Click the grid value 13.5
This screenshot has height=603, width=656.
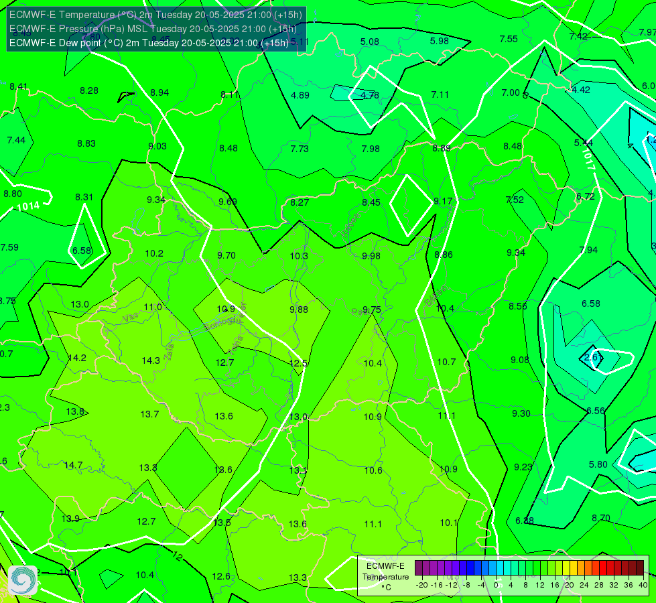(222, 522)
